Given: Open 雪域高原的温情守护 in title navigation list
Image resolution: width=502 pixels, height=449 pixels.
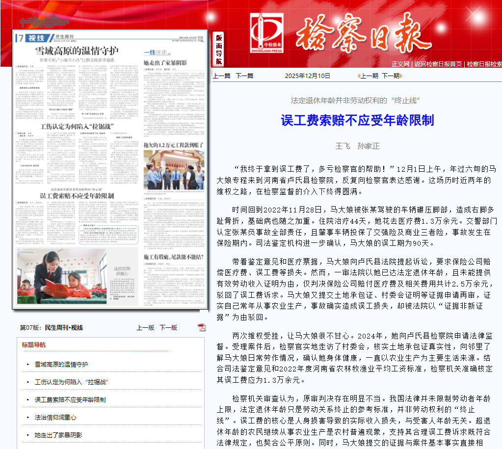Looking at the screenshot, I should click(x=61, y=365).
